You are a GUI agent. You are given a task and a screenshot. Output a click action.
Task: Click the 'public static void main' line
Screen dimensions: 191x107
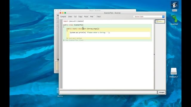point(83,29)
